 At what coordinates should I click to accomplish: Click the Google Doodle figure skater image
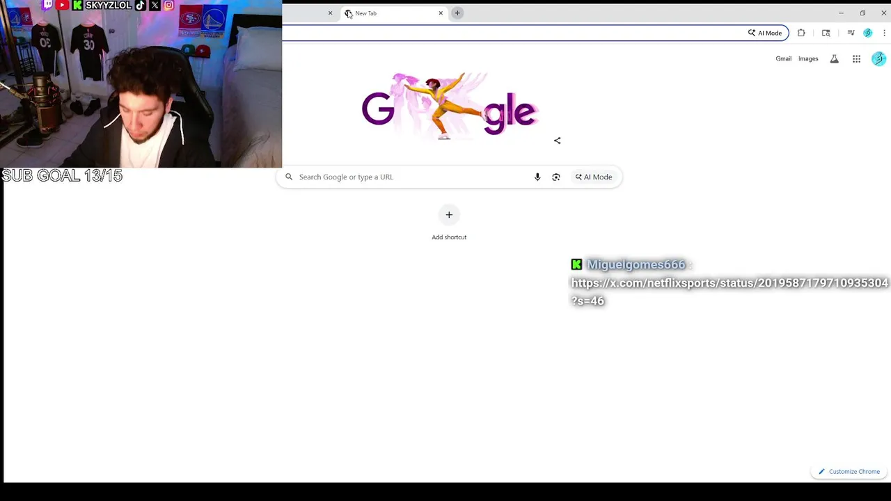pos(449,106)
